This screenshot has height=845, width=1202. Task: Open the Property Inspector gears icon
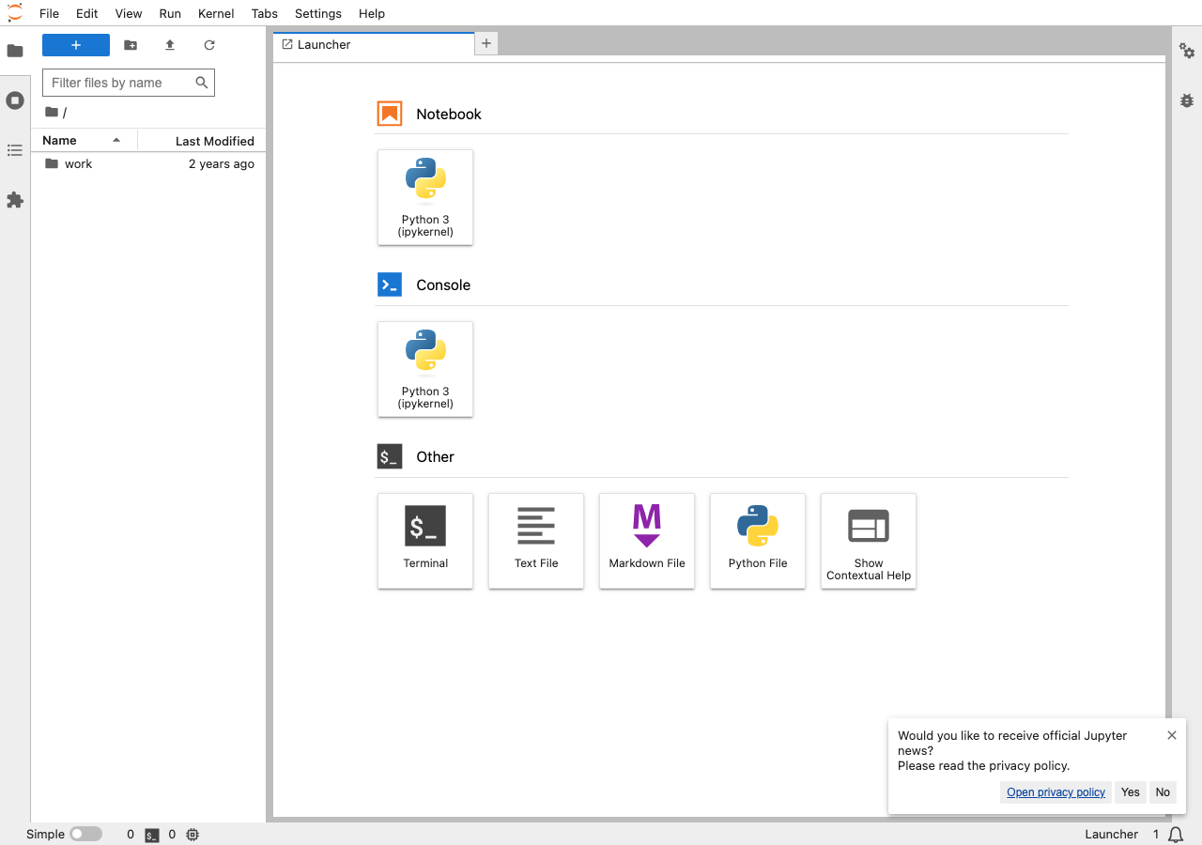pos(1187,51)
